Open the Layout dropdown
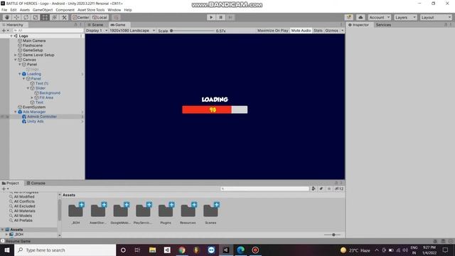Viewport: 455px width, 256px height. pyautogui.click(x=436, y=17)
